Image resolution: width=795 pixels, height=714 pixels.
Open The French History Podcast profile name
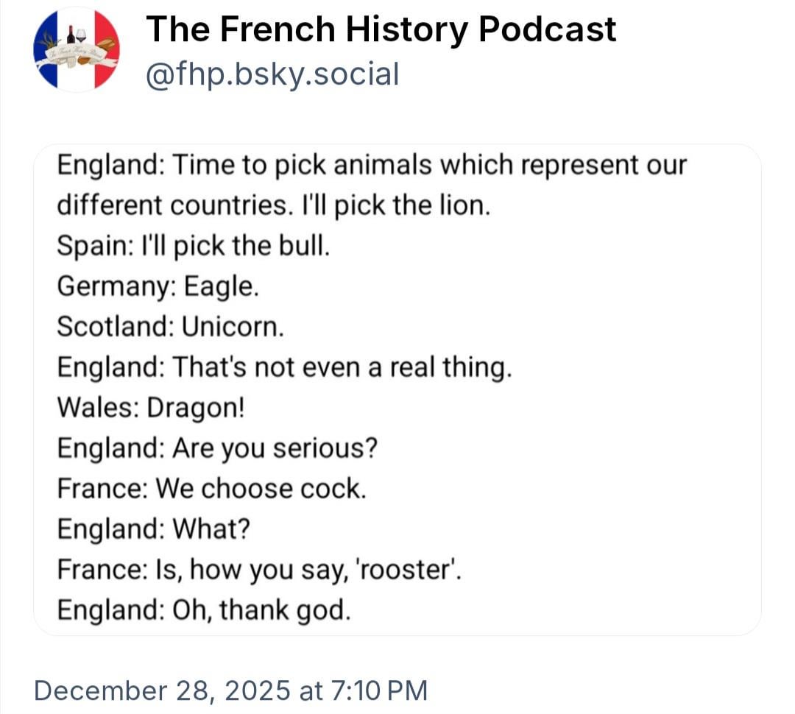381,30
